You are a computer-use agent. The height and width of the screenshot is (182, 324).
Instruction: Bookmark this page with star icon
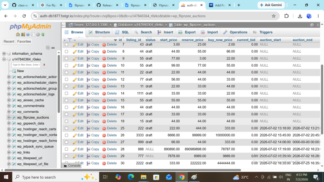pos(274,16)
